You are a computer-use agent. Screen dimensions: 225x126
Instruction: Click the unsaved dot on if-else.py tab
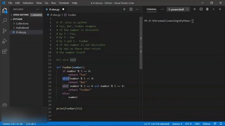63,9
